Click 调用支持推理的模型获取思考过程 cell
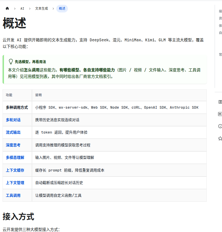The width and height of the screenshot is (222, 232). [119, 145]
